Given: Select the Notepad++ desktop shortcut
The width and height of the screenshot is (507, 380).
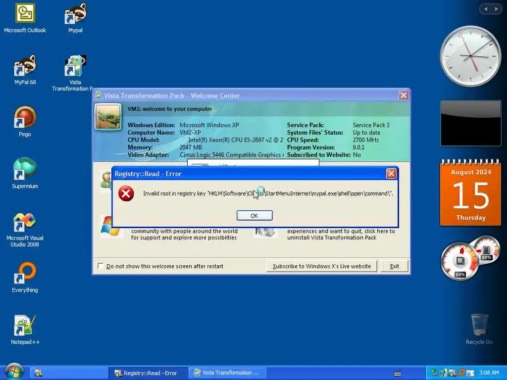Looking at the screenshot, I should coord(25,330).
